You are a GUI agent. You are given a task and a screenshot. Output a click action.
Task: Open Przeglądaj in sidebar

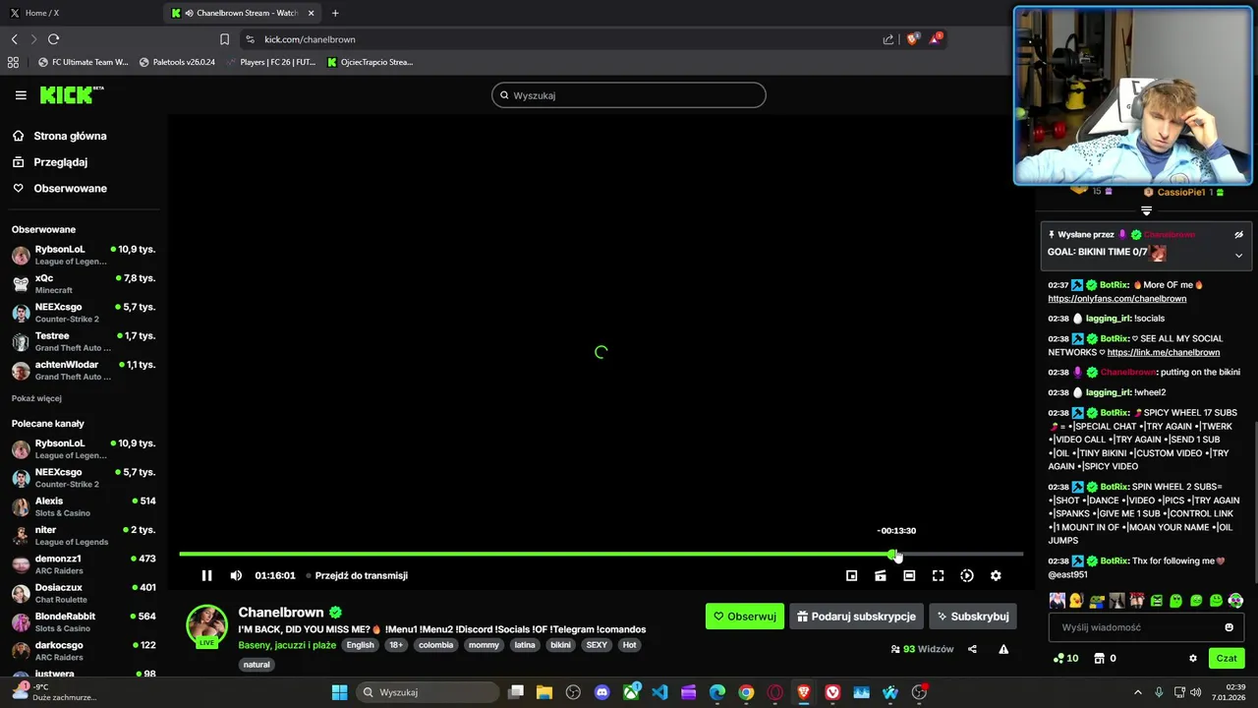coord(60,162)
